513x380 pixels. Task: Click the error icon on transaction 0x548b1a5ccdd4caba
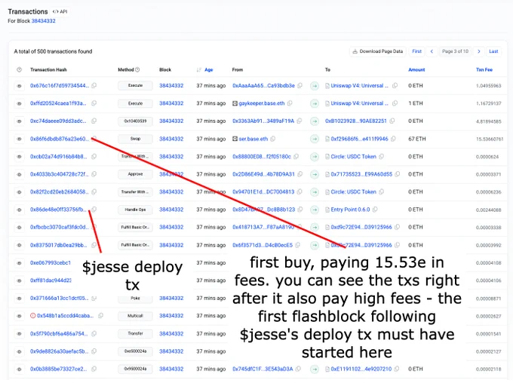click(x=32, y=316)
